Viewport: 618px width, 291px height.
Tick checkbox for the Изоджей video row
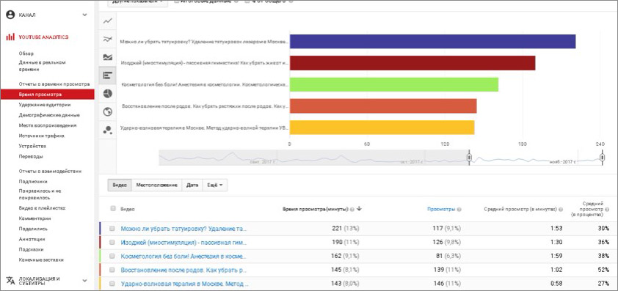112,242
